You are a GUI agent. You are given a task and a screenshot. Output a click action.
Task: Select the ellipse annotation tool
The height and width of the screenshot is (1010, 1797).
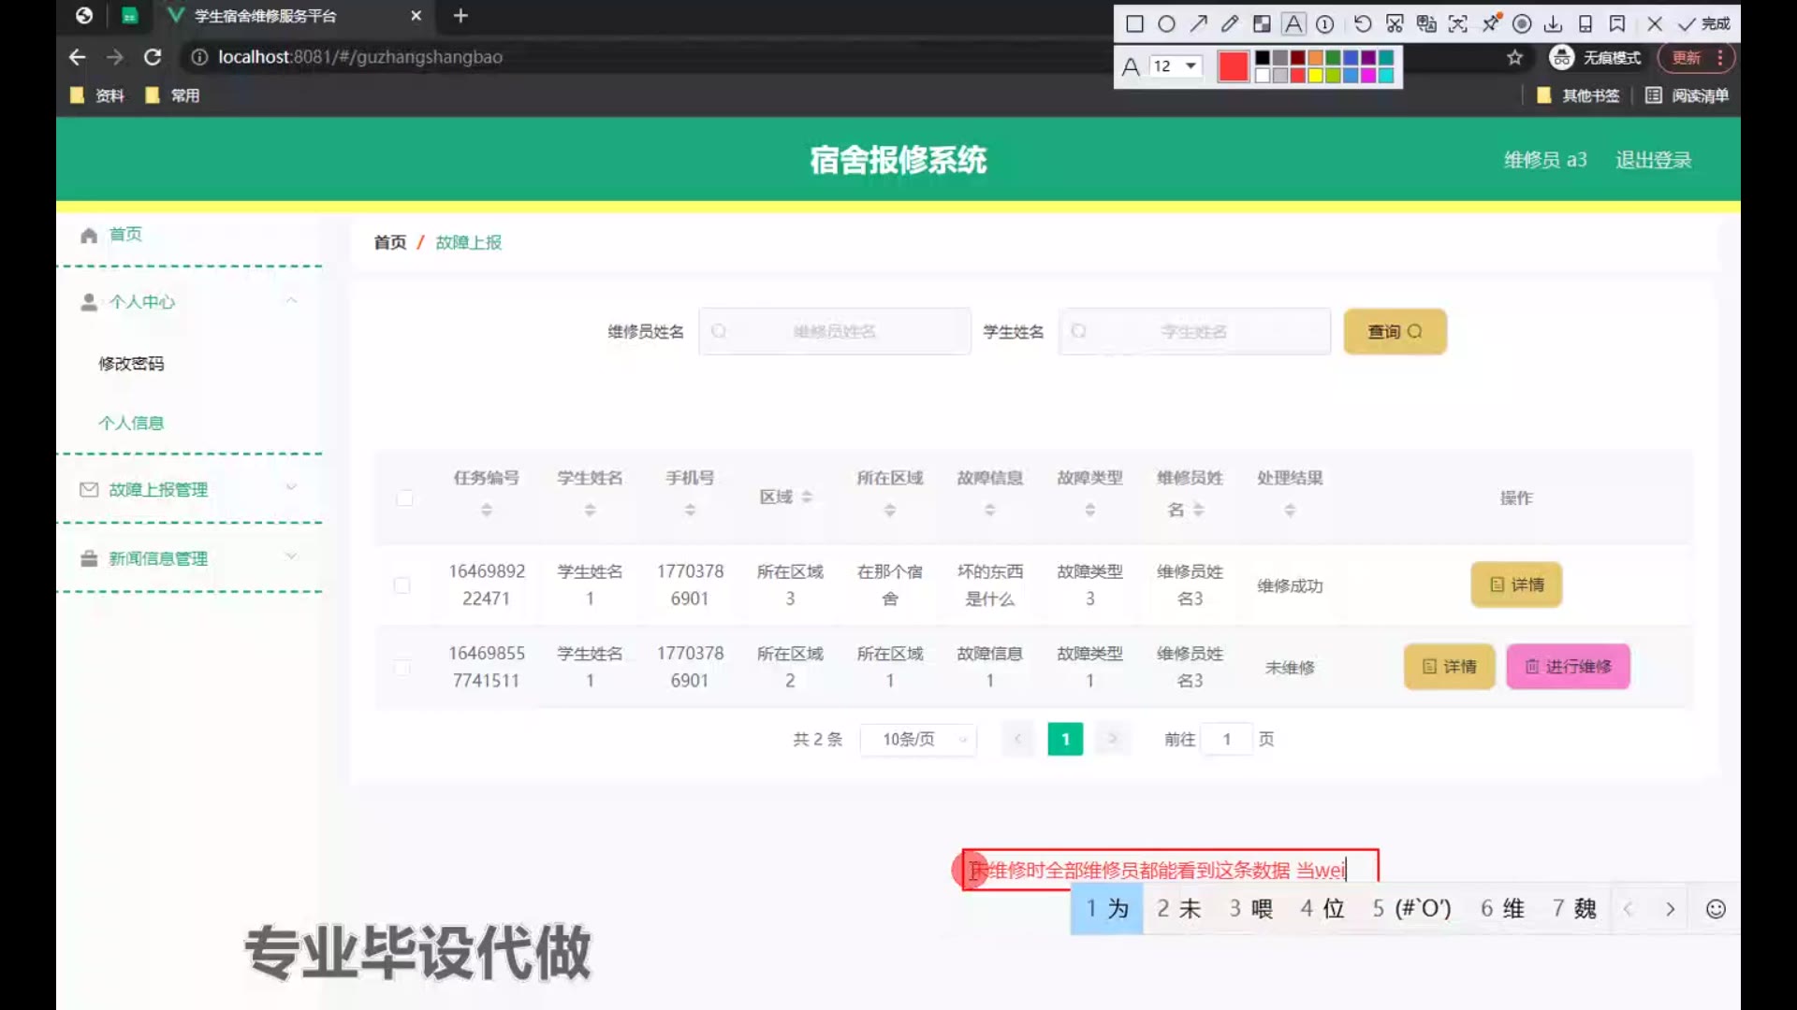(x=1166, y=24)
